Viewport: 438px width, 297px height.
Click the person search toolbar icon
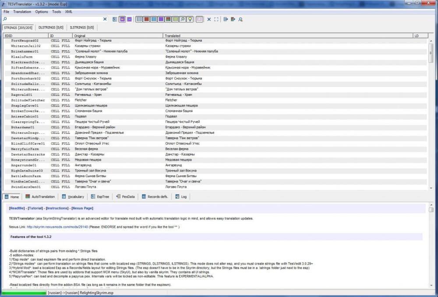click(240, 19)
